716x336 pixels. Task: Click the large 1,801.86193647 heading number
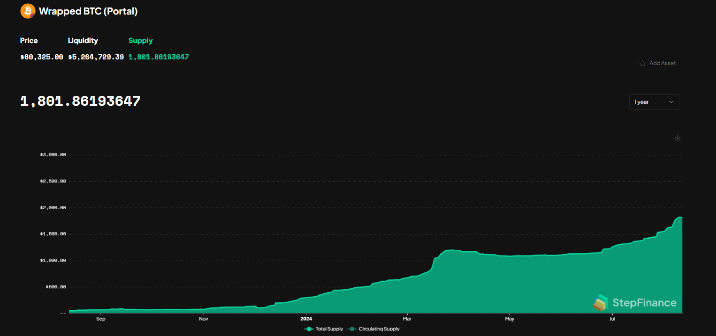coord(80,101)
